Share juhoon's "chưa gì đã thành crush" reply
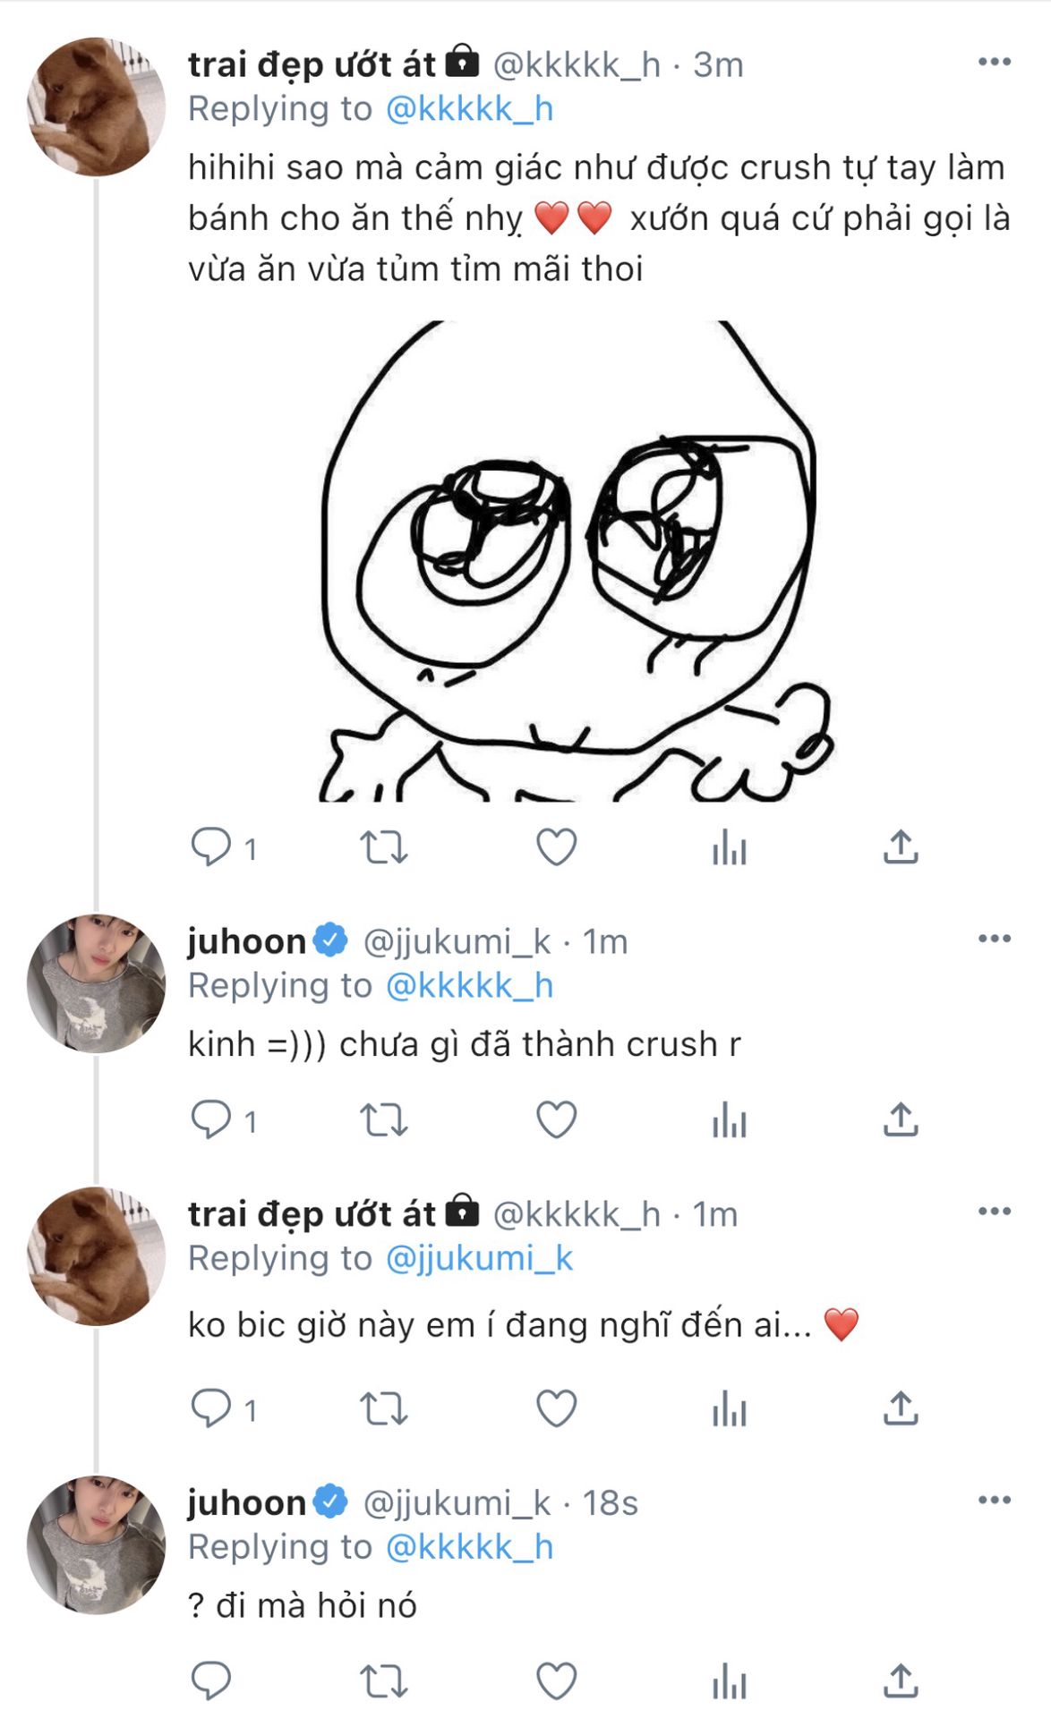This screenshot has width=1051, height=1718. [x=901, y=1119]
